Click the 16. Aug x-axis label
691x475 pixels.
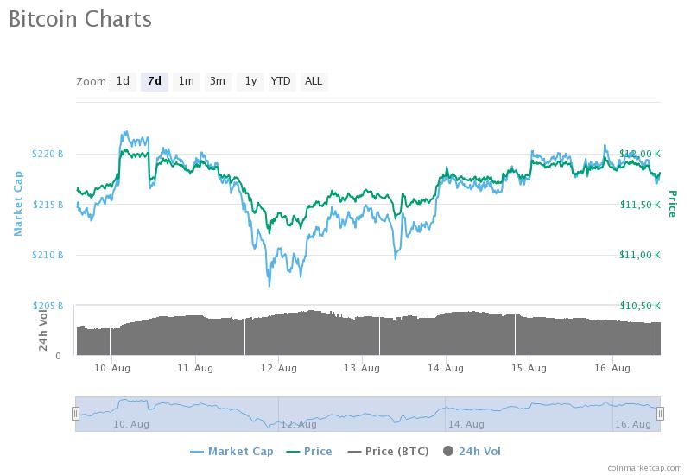pyautogui.click(x=612, y=368)
